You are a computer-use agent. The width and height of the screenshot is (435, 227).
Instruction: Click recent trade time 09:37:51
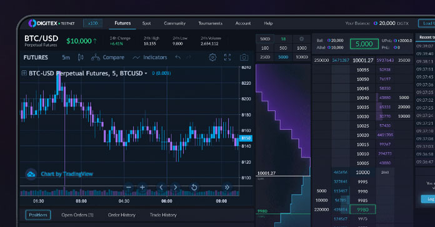[425, 69]
